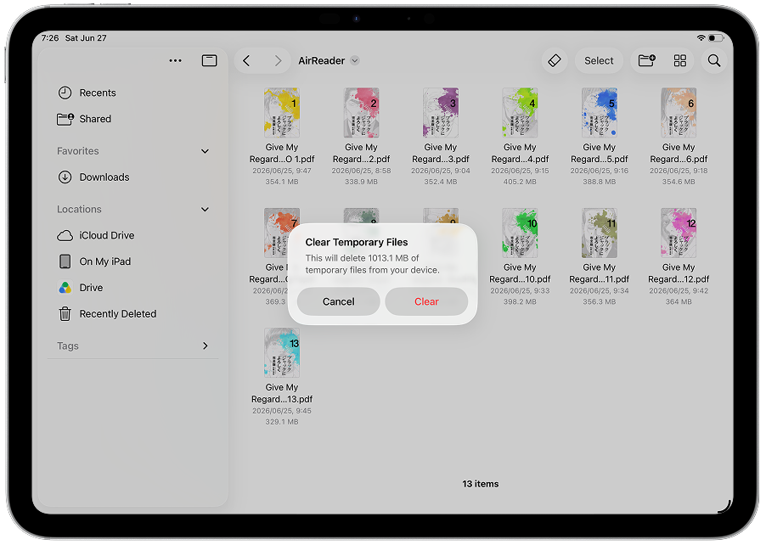The width and height of the screenshot is (766, 545).
Task: Open volume 11 PDF thumbnail
Action: click(x=600, y=233)
